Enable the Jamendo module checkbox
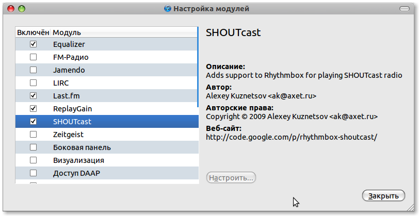Image resolution: width=419 pixels, height=216 pixels. click(x=33, y=70)
